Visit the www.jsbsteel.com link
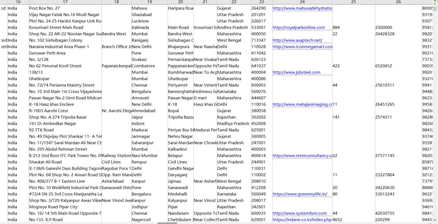 [x=296, y=72]
